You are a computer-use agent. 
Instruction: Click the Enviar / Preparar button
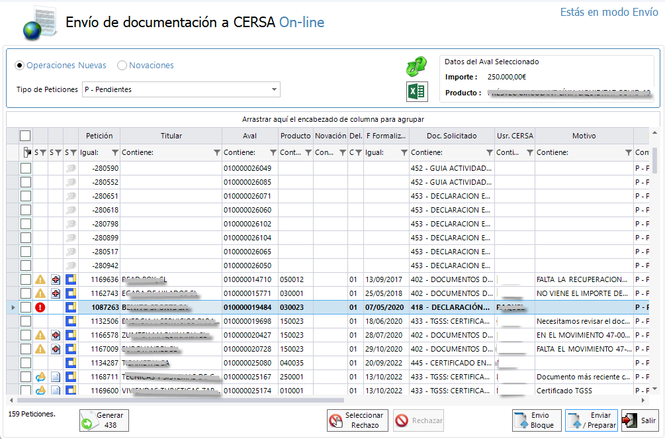[x=592, y=420]
